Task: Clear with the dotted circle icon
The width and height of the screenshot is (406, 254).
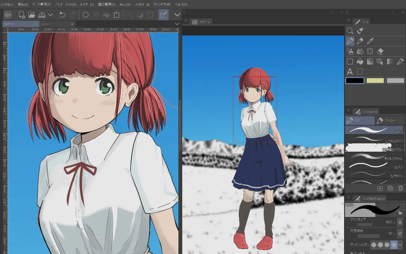Action: [86, 15]
